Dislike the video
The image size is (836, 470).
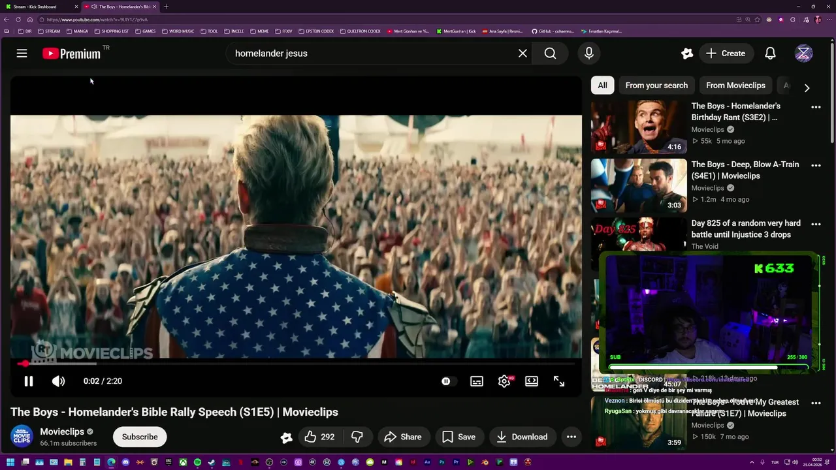click(x=357, y=437)
